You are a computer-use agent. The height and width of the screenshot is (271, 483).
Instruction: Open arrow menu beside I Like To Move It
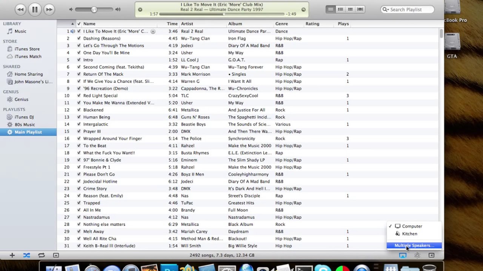(x=153, y=32)
